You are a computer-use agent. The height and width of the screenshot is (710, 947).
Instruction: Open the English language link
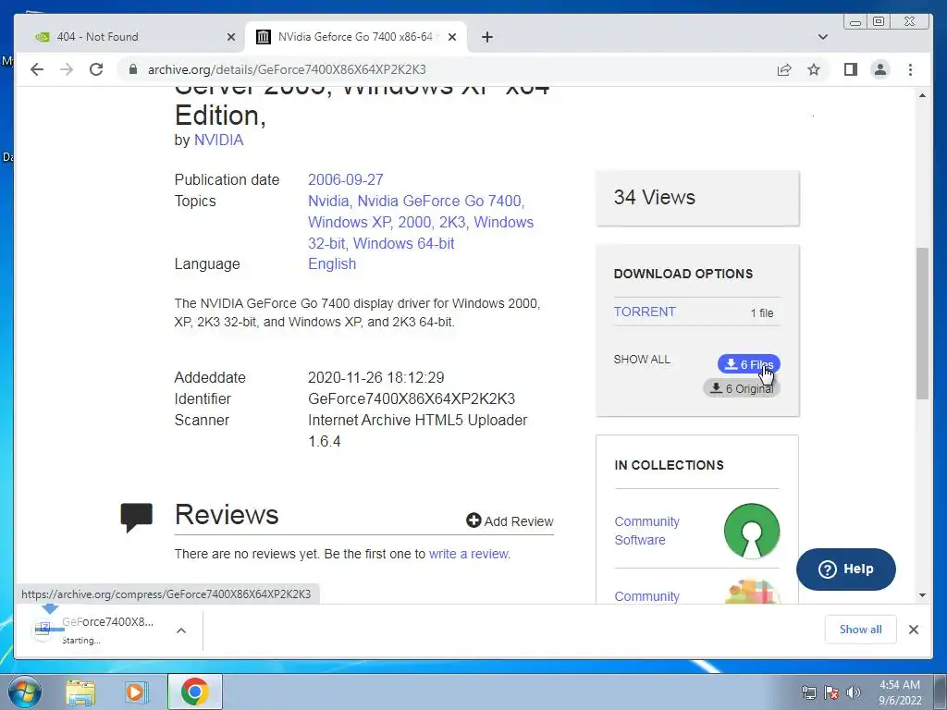point(332,263)
